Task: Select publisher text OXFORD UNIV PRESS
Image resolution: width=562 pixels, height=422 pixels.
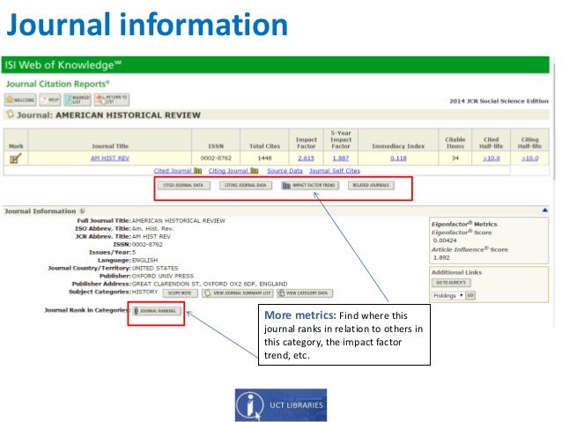Action: coord(163,276)
